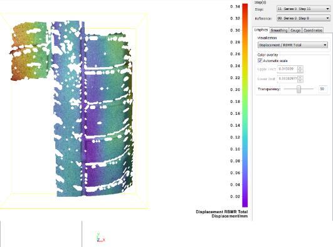This screenshot has width=333, height=247.
Task: Click the Transparency slider handle
Action: pyautogui.click(x=299, y=89)
